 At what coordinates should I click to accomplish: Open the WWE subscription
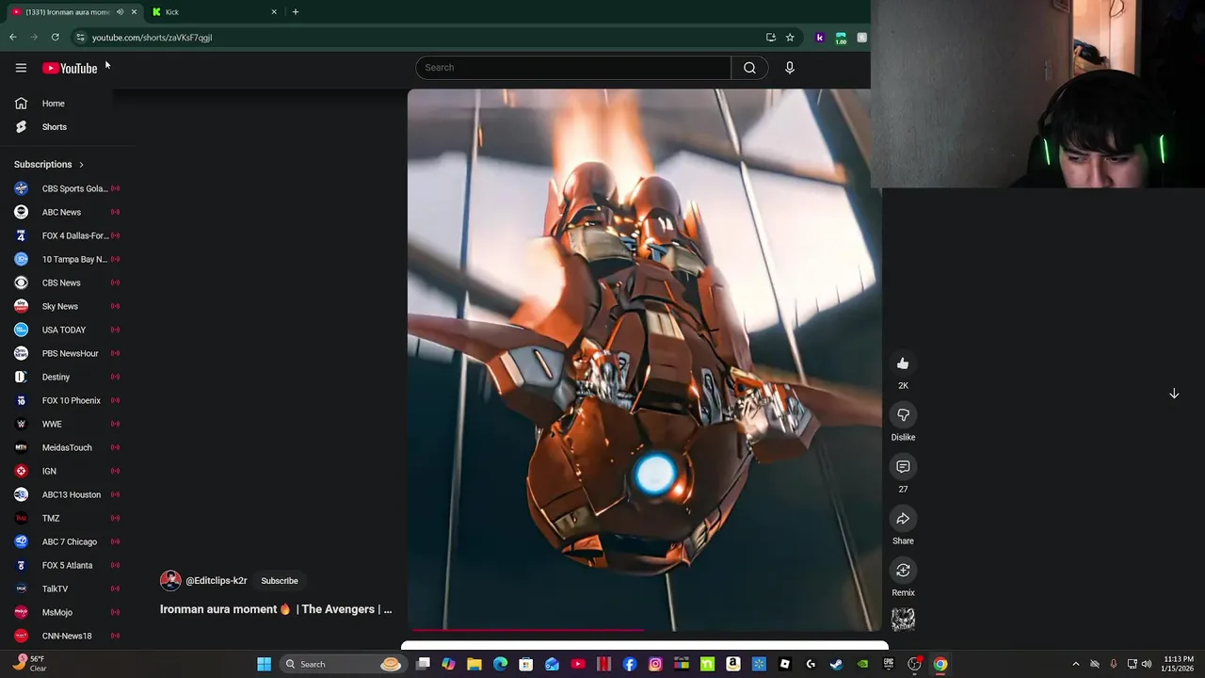(x=68, y=424)
